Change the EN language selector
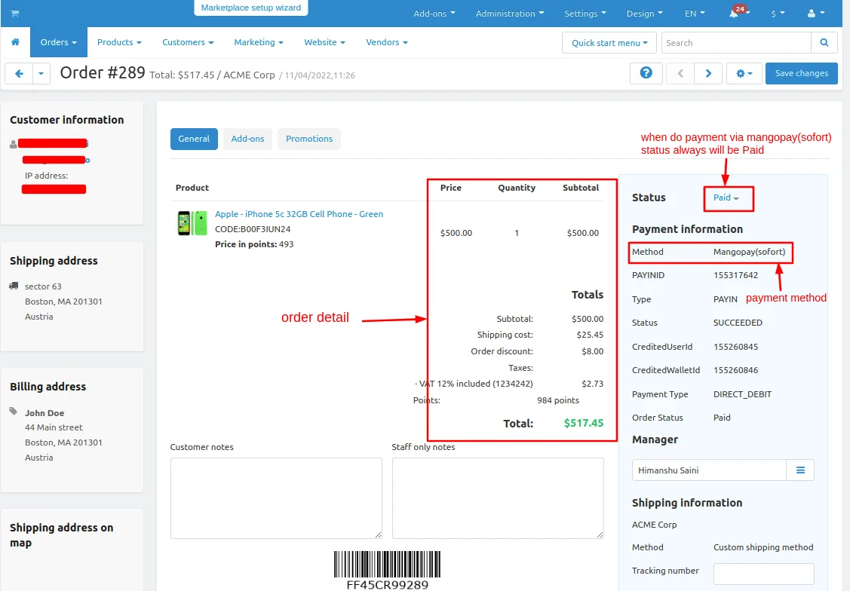The height and width of the screenshot is (591, 850). click(x=695, y=14)
